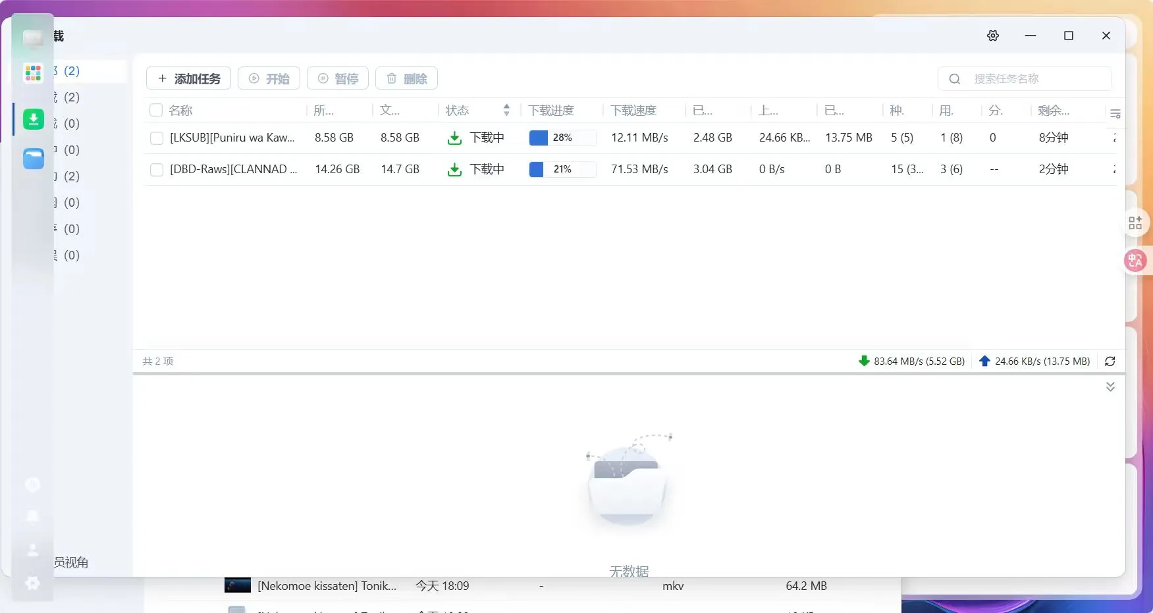Toggle the select-all checkbox in header
1153x613 pixels.
[156, 110]
